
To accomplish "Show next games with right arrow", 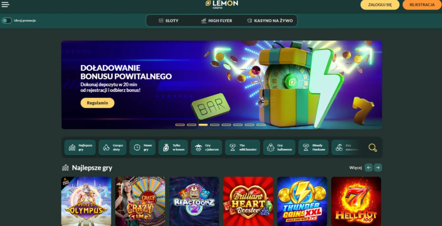I will point(378,168).
